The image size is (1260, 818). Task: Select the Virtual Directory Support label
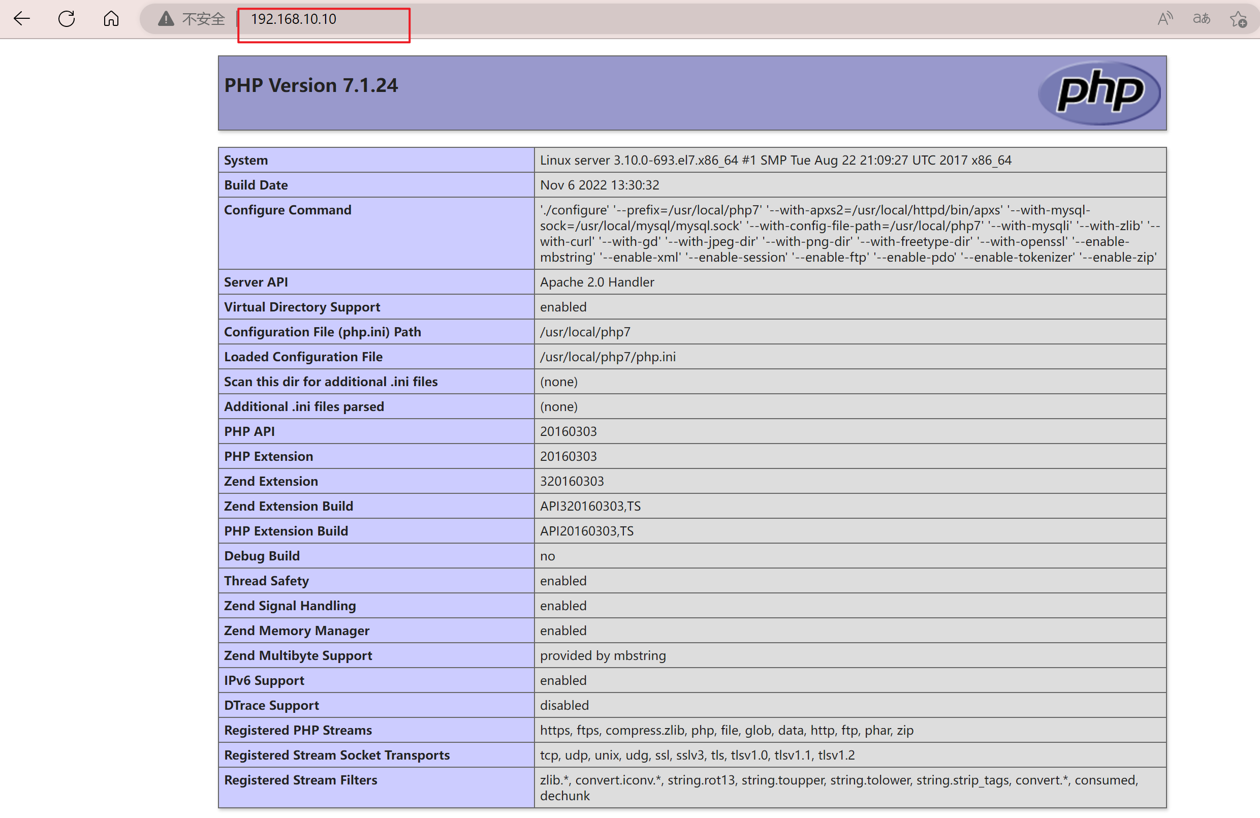point(302,306)
